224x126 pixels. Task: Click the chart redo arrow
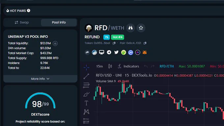click(x=153, y=66)
